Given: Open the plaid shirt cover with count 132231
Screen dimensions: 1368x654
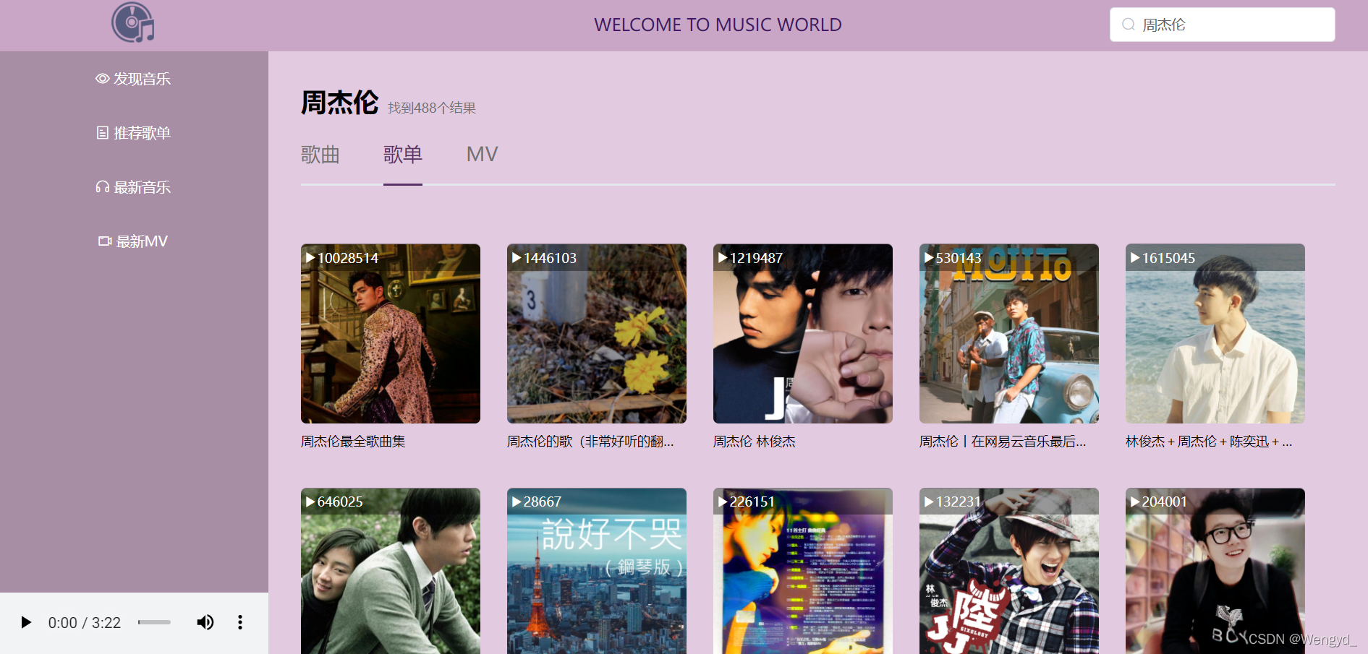Looking at the screenshot, I should coord(1009,571).
